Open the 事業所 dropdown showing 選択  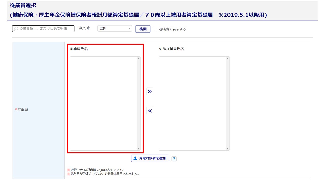coord(115,29)
